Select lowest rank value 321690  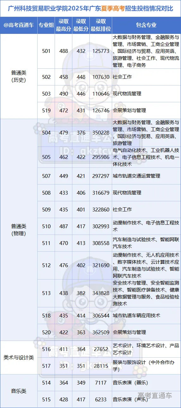[x=101, y=265]
